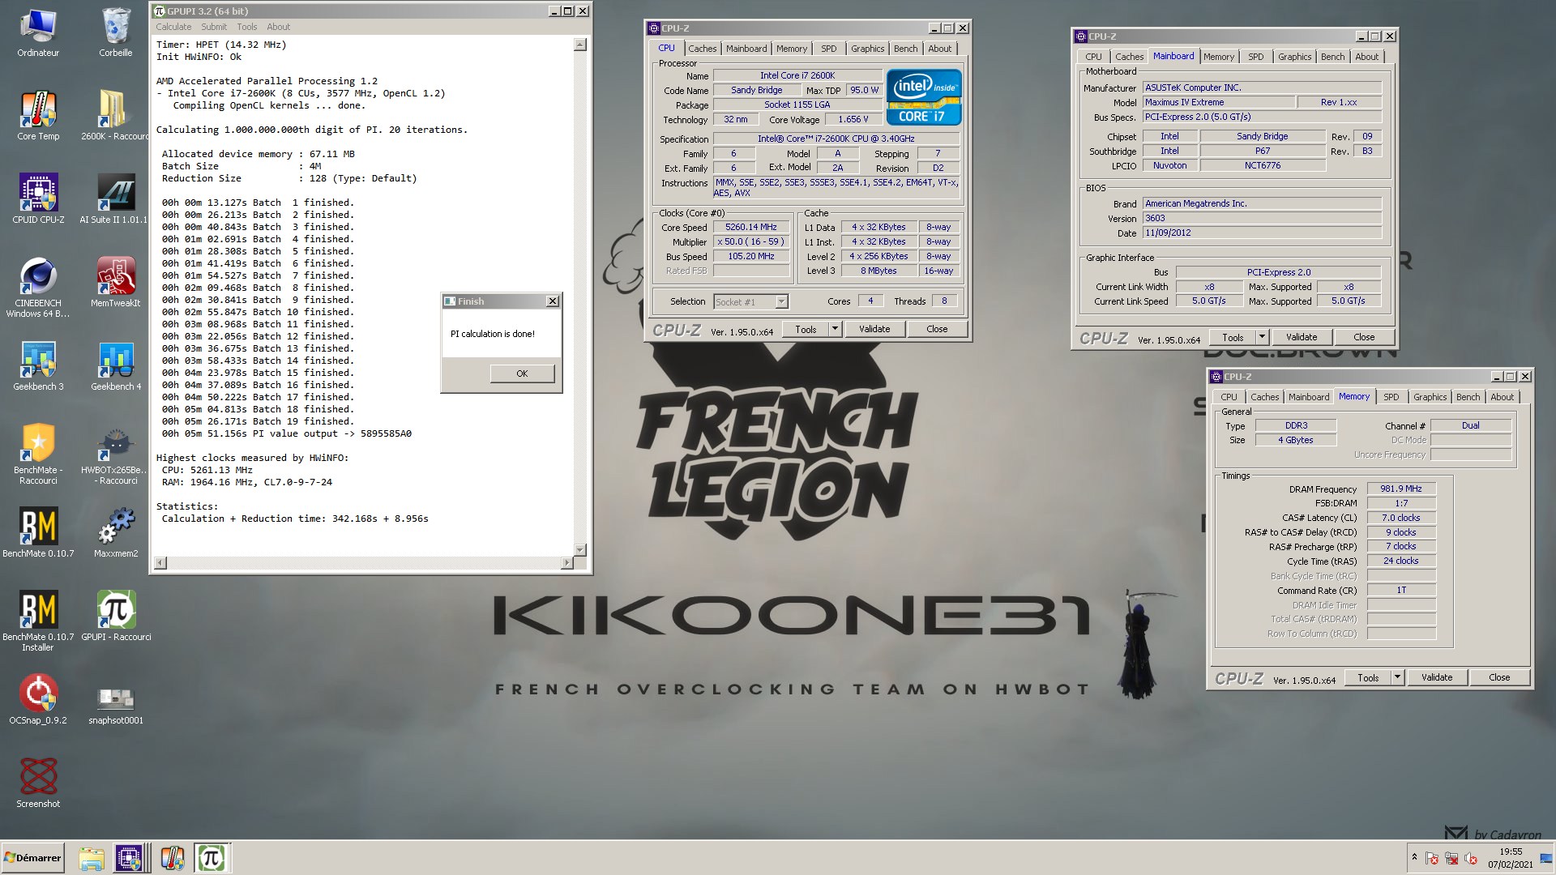Click the Multiplier x 50.0 value
Viewport: 1556px width, 875px height.
click(750, 241)
